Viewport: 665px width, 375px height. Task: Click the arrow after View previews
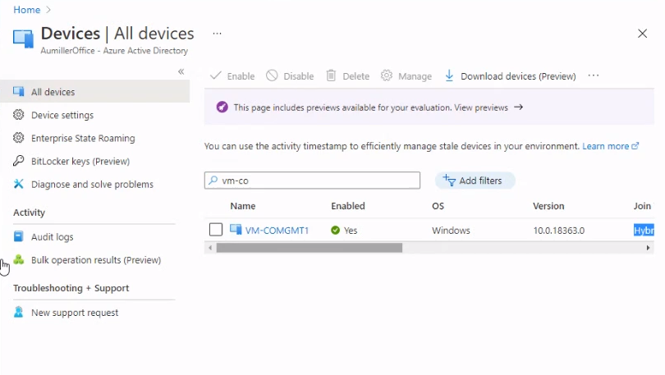tap(518, 107)
